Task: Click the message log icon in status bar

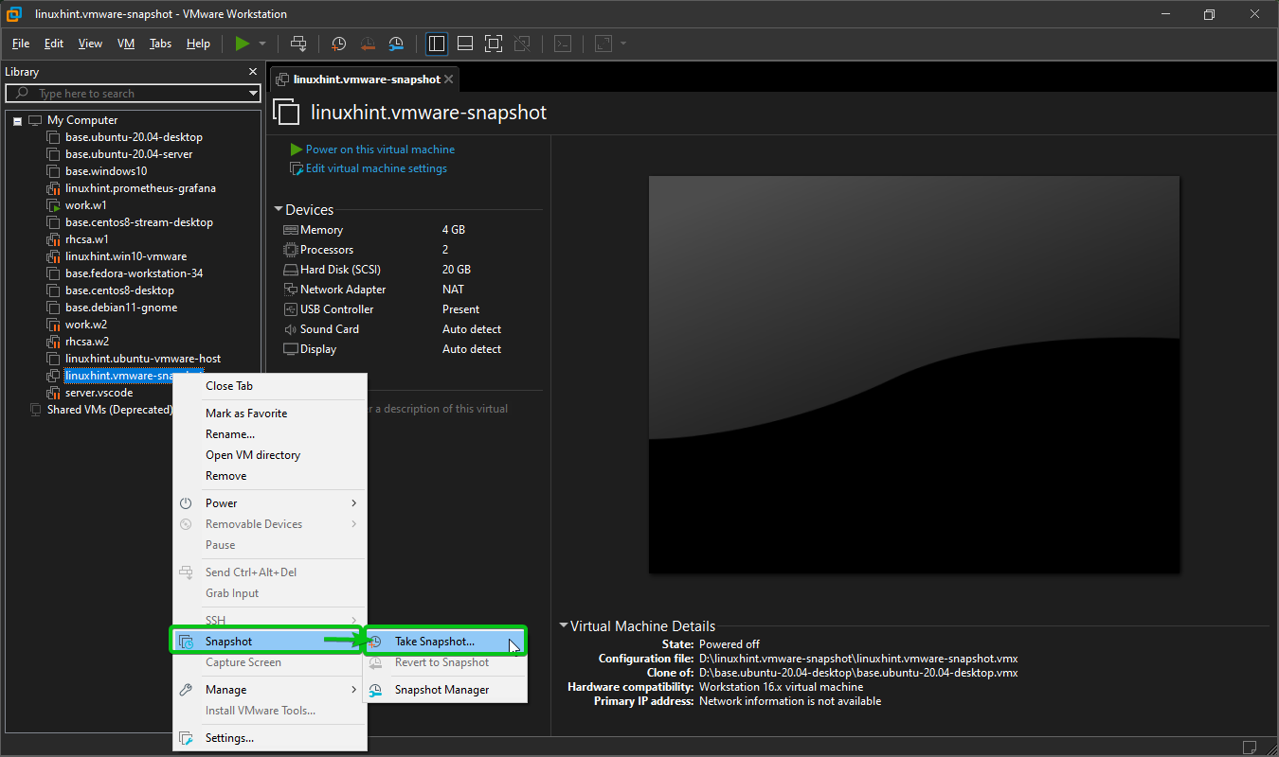Action: coord(1250,747)
